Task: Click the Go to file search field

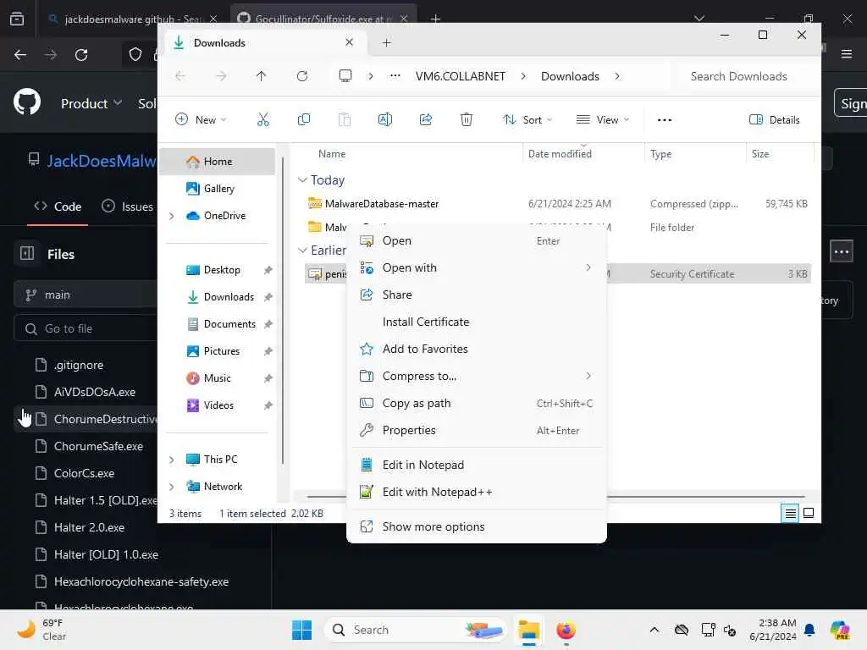Action: (86, 329)
